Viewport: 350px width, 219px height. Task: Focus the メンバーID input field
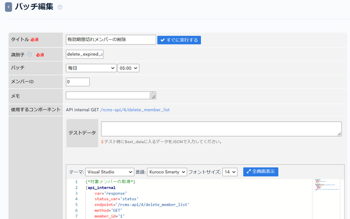tap(78, 82)
